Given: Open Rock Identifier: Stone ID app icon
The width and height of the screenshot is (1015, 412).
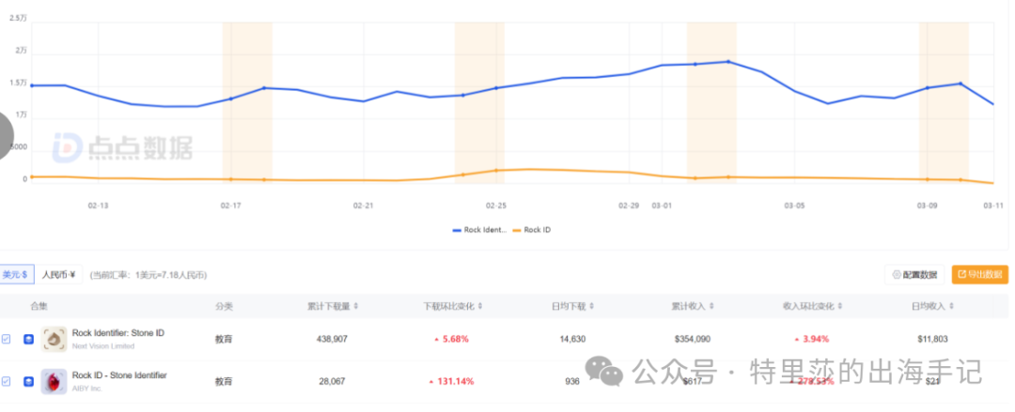Looking at the screenshot, I should point(55,339).
